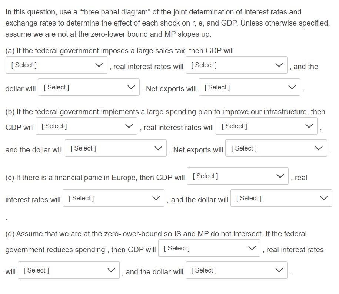Click the chevron on part (a) real interest rates dropdown
This screenshot has height=294, width=339.
[x=279, y=64]
